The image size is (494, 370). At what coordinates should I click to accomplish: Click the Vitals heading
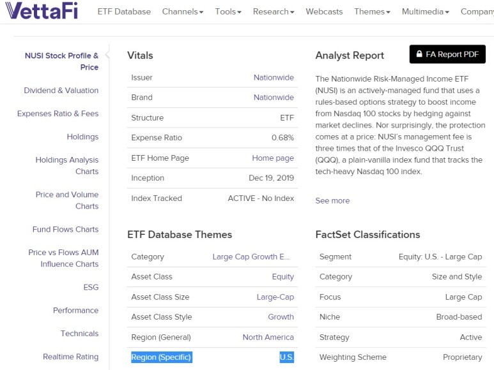point(140,56)
